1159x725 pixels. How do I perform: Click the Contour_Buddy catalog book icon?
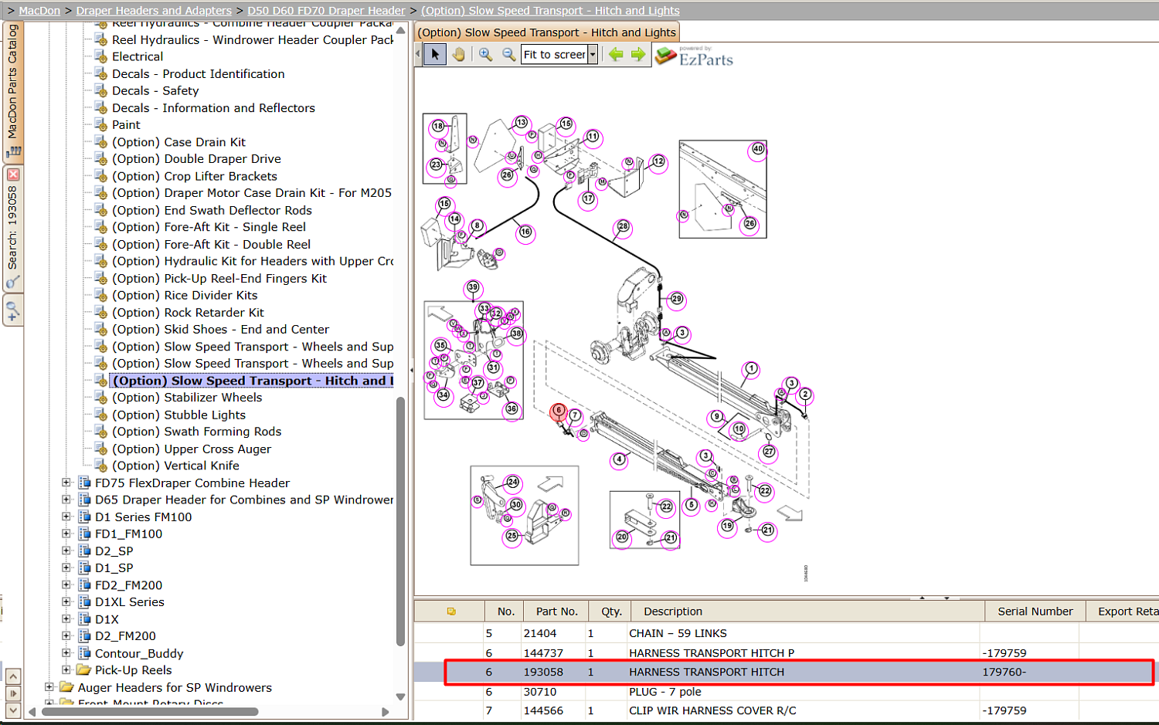84,653
